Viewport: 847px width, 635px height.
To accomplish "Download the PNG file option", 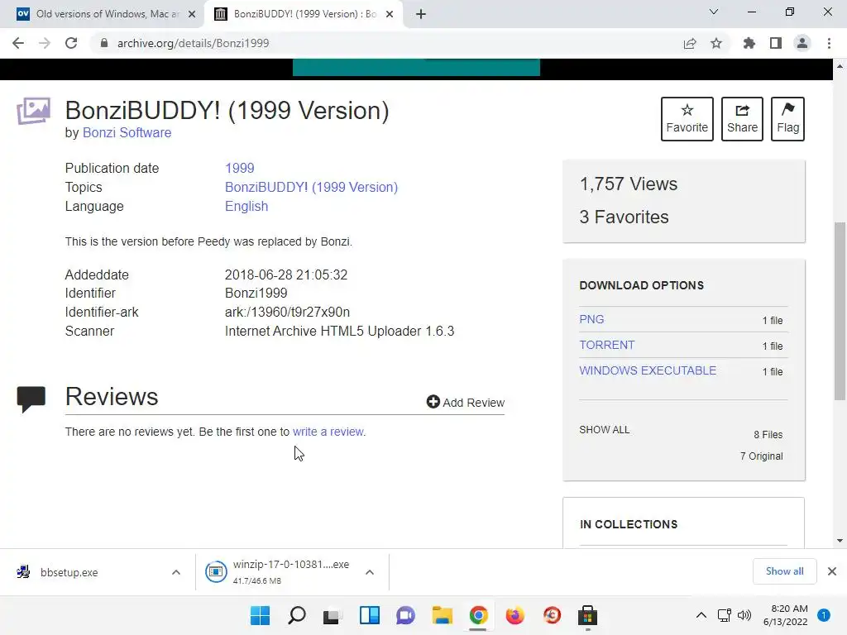I will 591,319.
